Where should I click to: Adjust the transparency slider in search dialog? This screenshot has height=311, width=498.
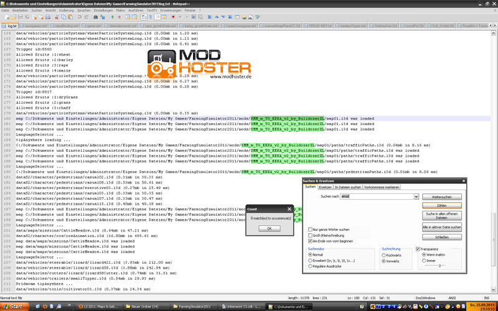pos(435,266)
